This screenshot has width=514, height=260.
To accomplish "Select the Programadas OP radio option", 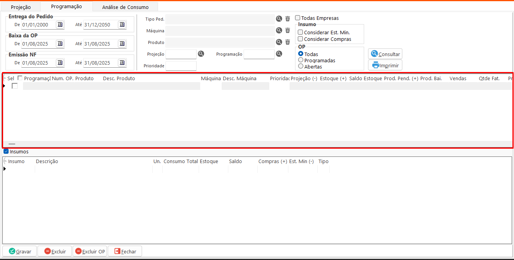I will [301, 60].
